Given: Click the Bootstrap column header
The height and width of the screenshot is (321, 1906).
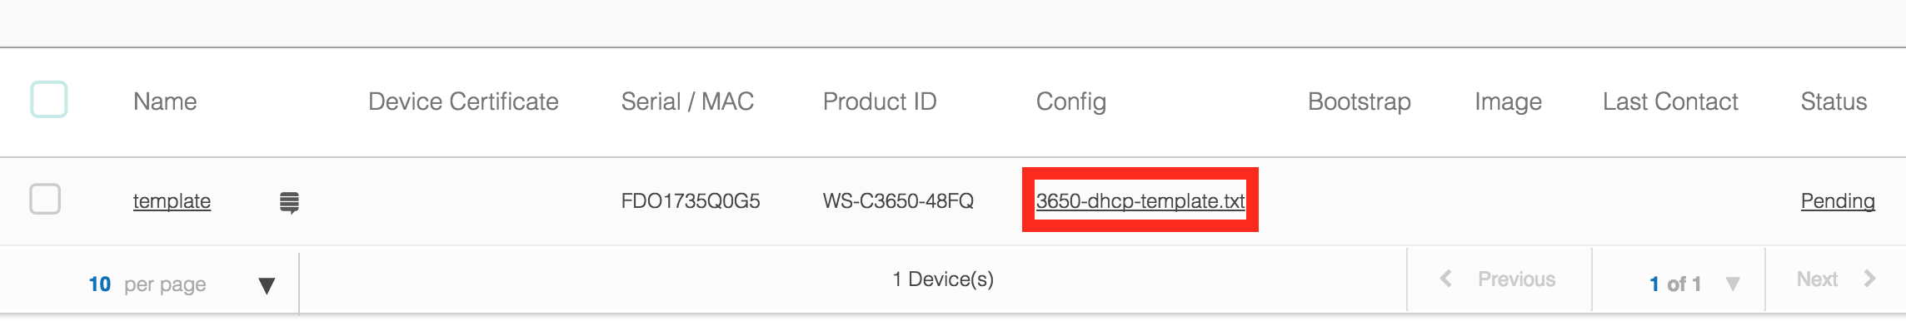Looking at the screenshot, I should [x=1360, y=101].
